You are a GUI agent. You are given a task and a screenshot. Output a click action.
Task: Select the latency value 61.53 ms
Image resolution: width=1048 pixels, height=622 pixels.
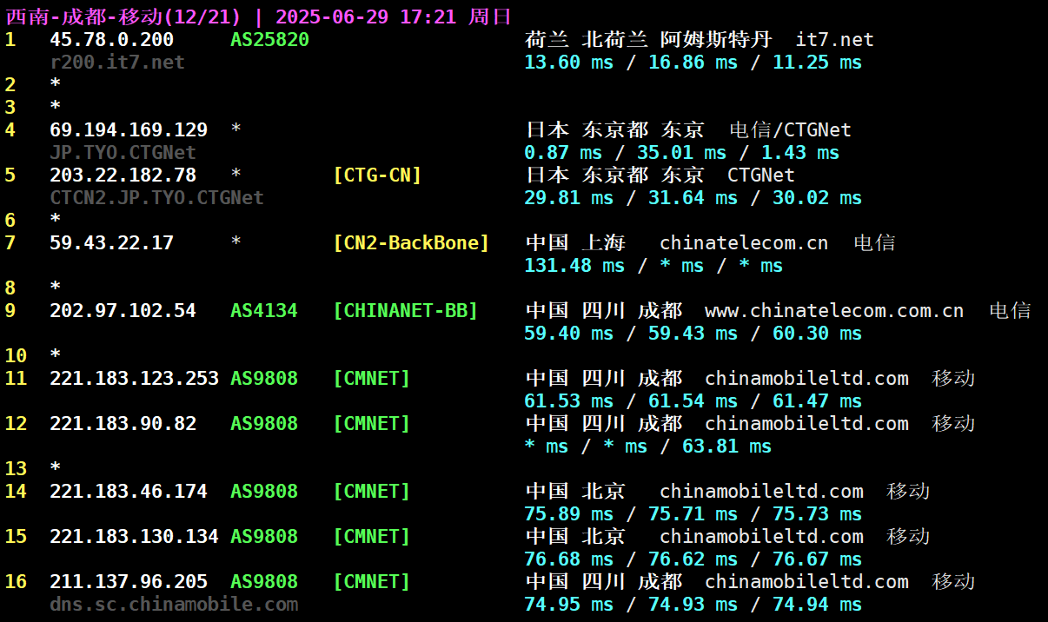pos(569,401)
